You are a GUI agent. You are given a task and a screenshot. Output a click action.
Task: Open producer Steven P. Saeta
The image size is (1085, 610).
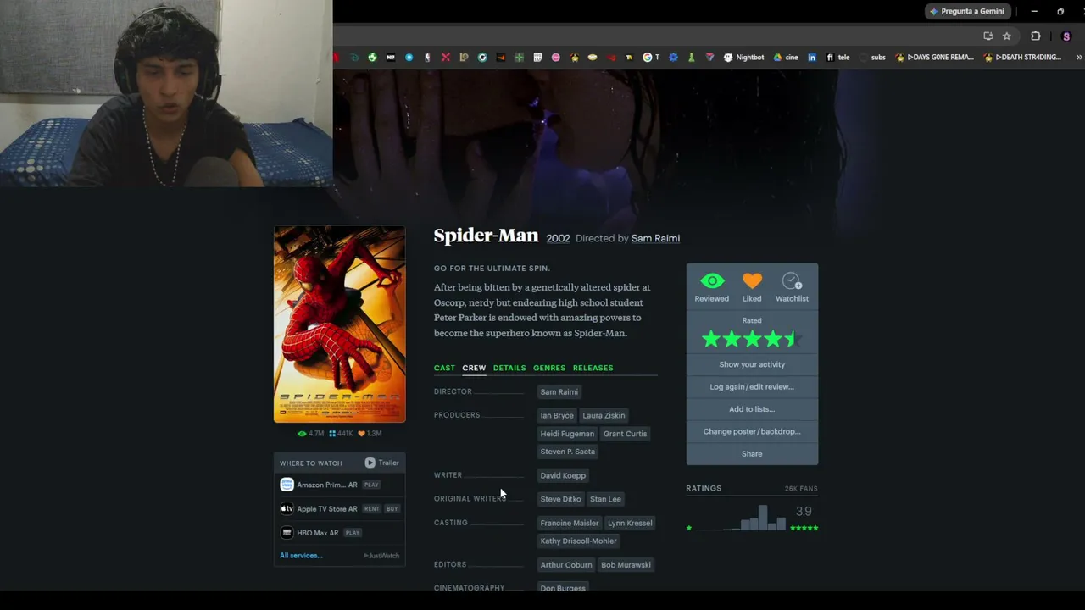click(x=568, y=452)
